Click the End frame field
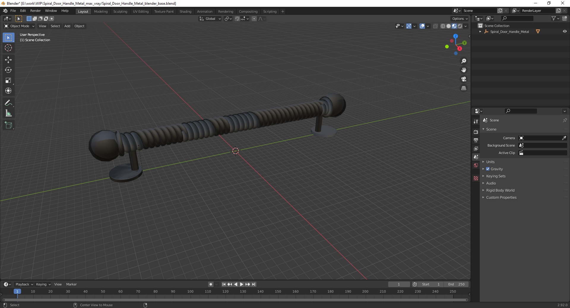 (457, 284)
